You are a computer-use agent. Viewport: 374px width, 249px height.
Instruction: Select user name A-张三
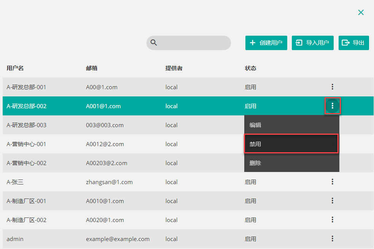coord(15,182)
